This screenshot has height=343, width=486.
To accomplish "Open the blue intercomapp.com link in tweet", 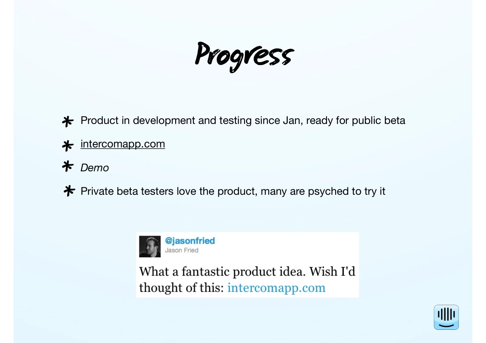I will click(x=276, y=287).
